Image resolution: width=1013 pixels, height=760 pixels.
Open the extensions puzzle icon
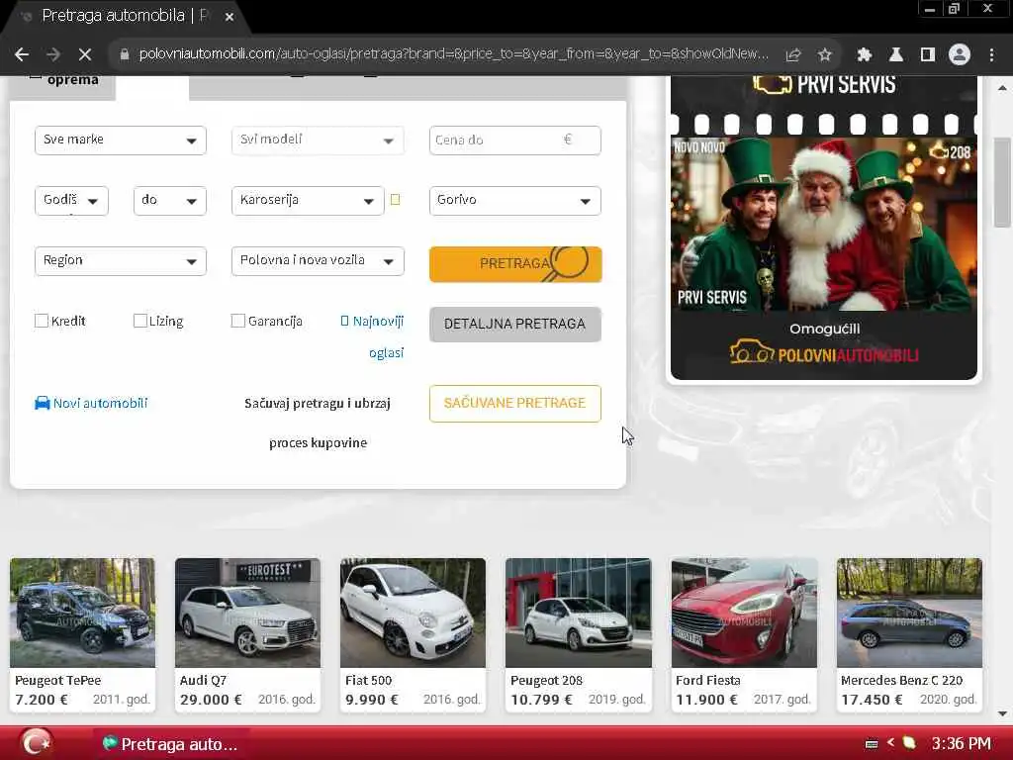tap(865, 55)
